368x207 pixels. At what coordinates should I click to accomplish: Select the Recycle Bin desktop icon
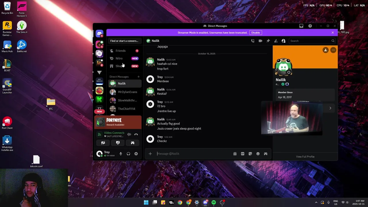click(7, 8)
